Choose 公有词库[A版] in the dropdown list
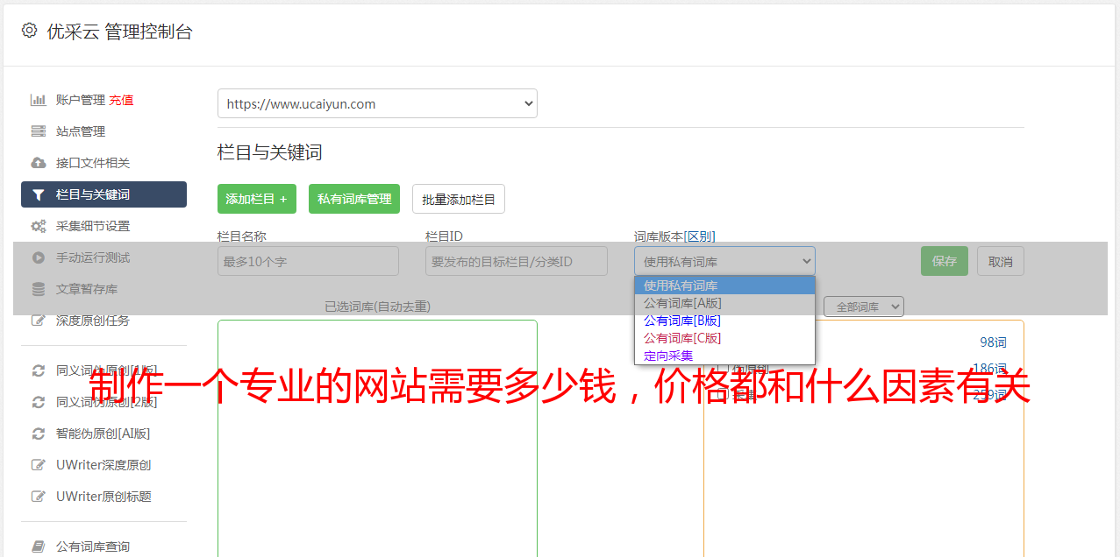Screen dimensions: 1120x557 point(724,303)
